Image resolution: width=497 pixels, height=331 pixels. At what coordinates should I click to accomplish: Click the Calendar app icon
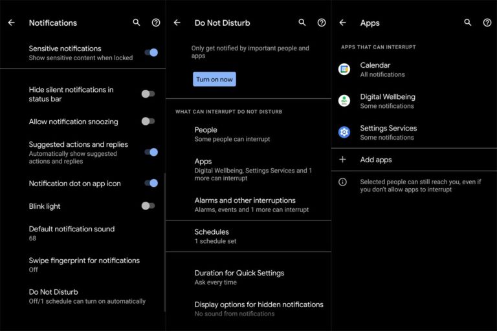coord(344,69)
